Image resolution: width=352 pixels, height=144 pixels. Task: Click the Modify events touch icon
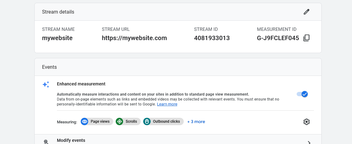[46, 142]
